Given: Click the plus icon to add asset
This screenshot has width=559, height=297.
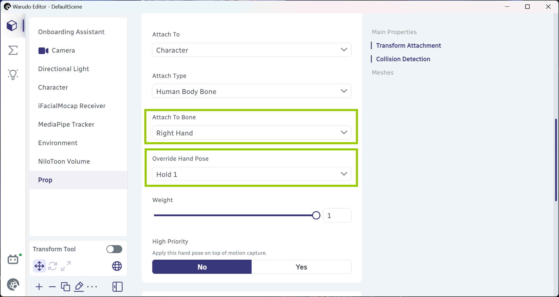Looking at the screenshot, I should point(39,287).
